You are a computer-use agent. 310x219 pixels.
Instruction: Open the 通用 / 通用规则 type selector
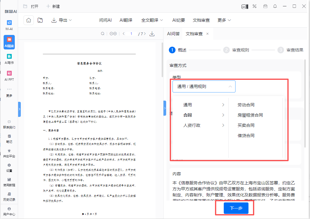point(204,86)
